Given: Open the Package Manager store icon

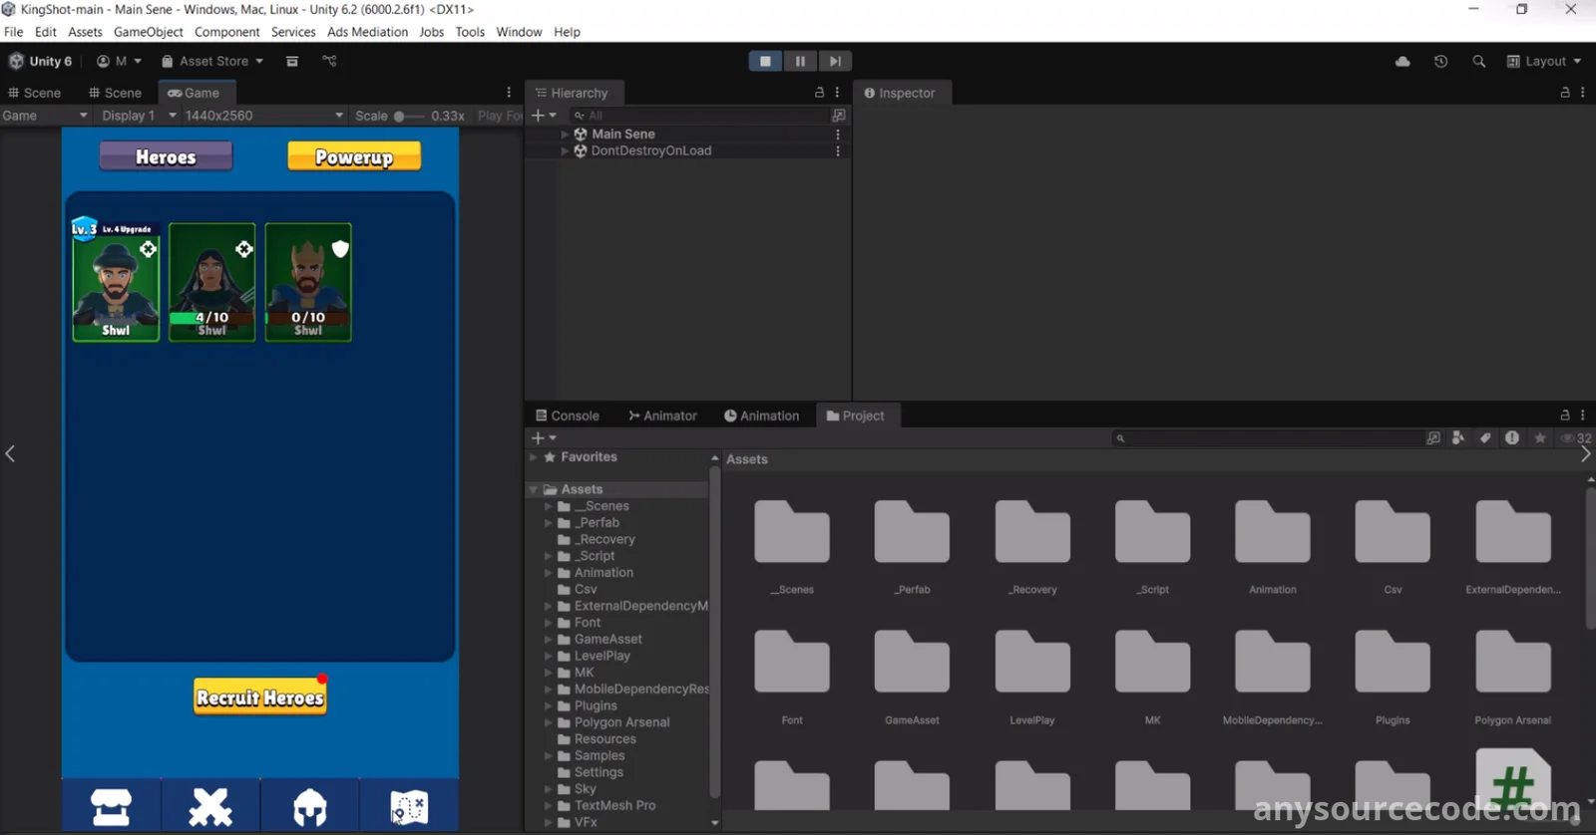Looking at the screenshot, I should pyautogui.click(x=292, y=62).
